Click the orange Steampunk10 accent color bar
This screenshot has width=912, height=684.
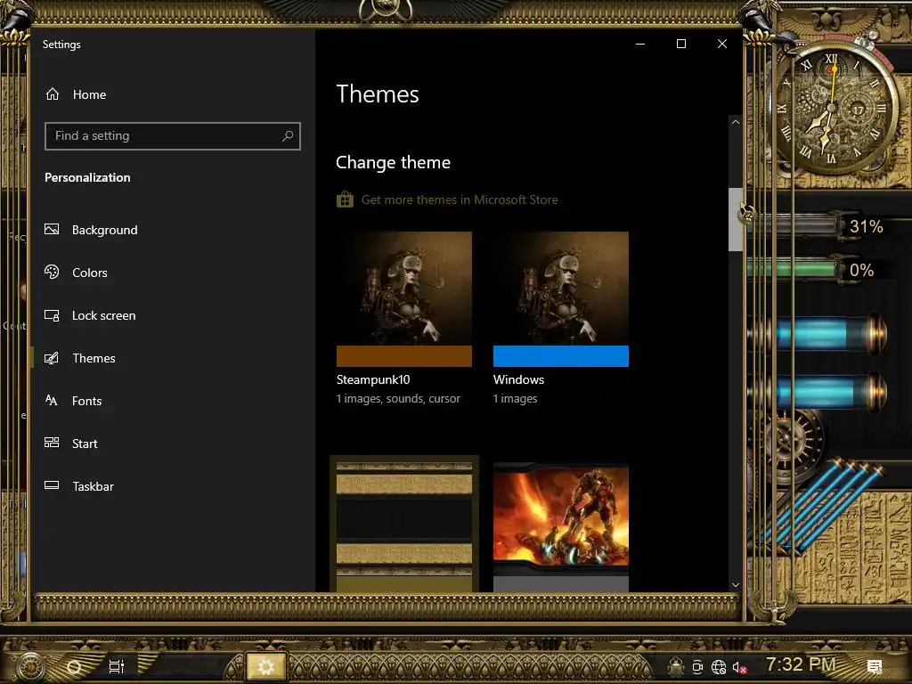click(404, 356)
